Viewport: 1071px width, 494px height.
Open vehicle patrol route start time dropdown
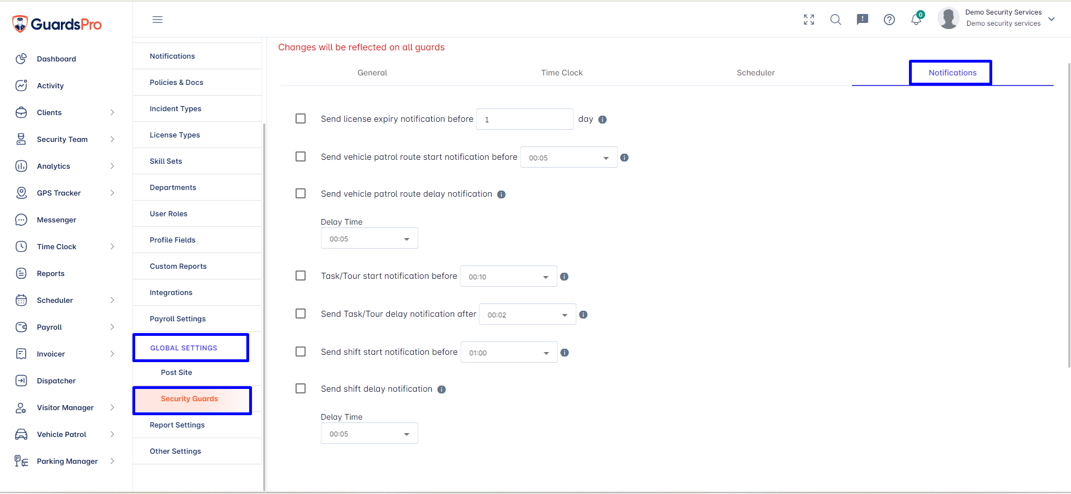point(569,158)
